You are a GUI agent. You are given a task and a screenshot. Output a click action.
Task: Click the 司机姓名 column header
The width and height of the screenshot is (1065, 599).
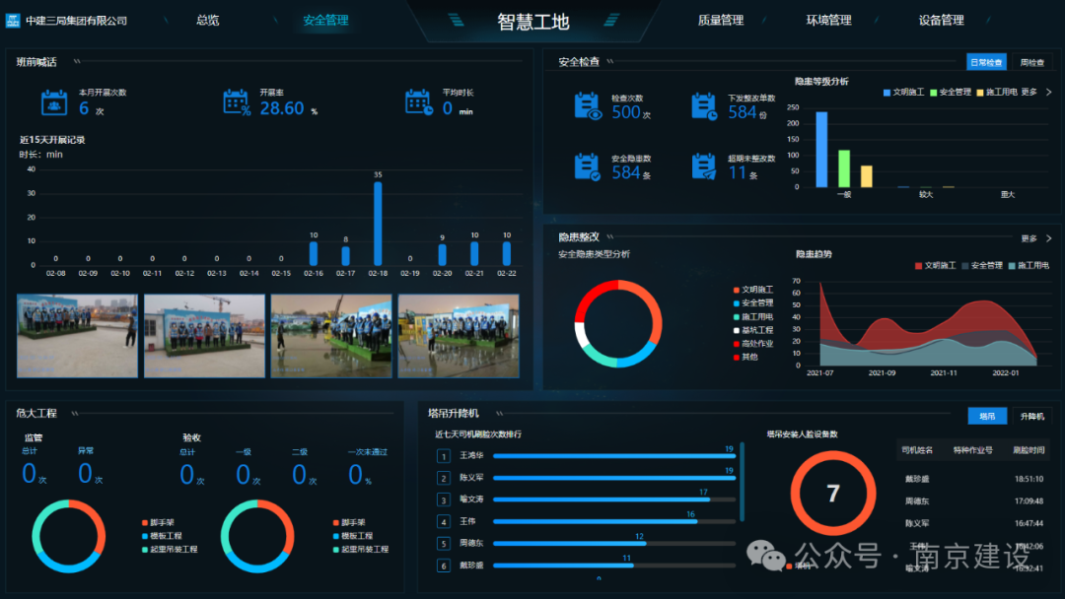tap(917, 450)
